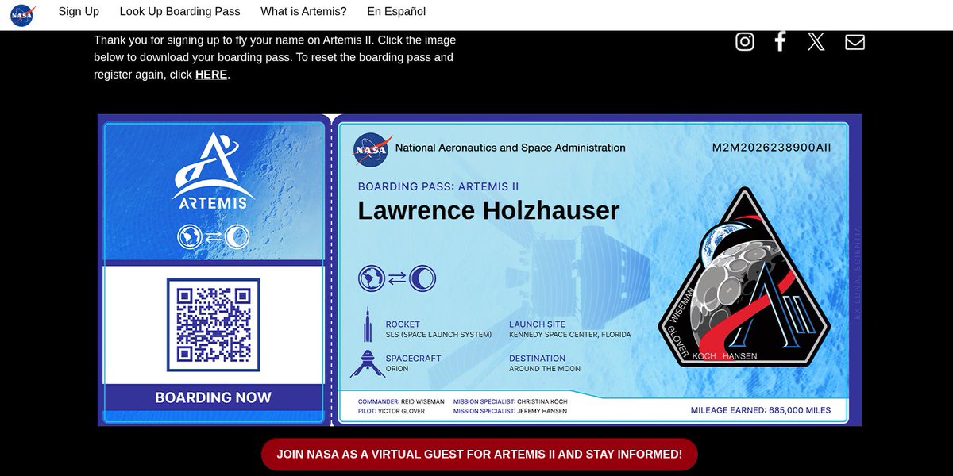
Task: Click the Artemis logo on the pass stub
Action: tap(214, 171)
